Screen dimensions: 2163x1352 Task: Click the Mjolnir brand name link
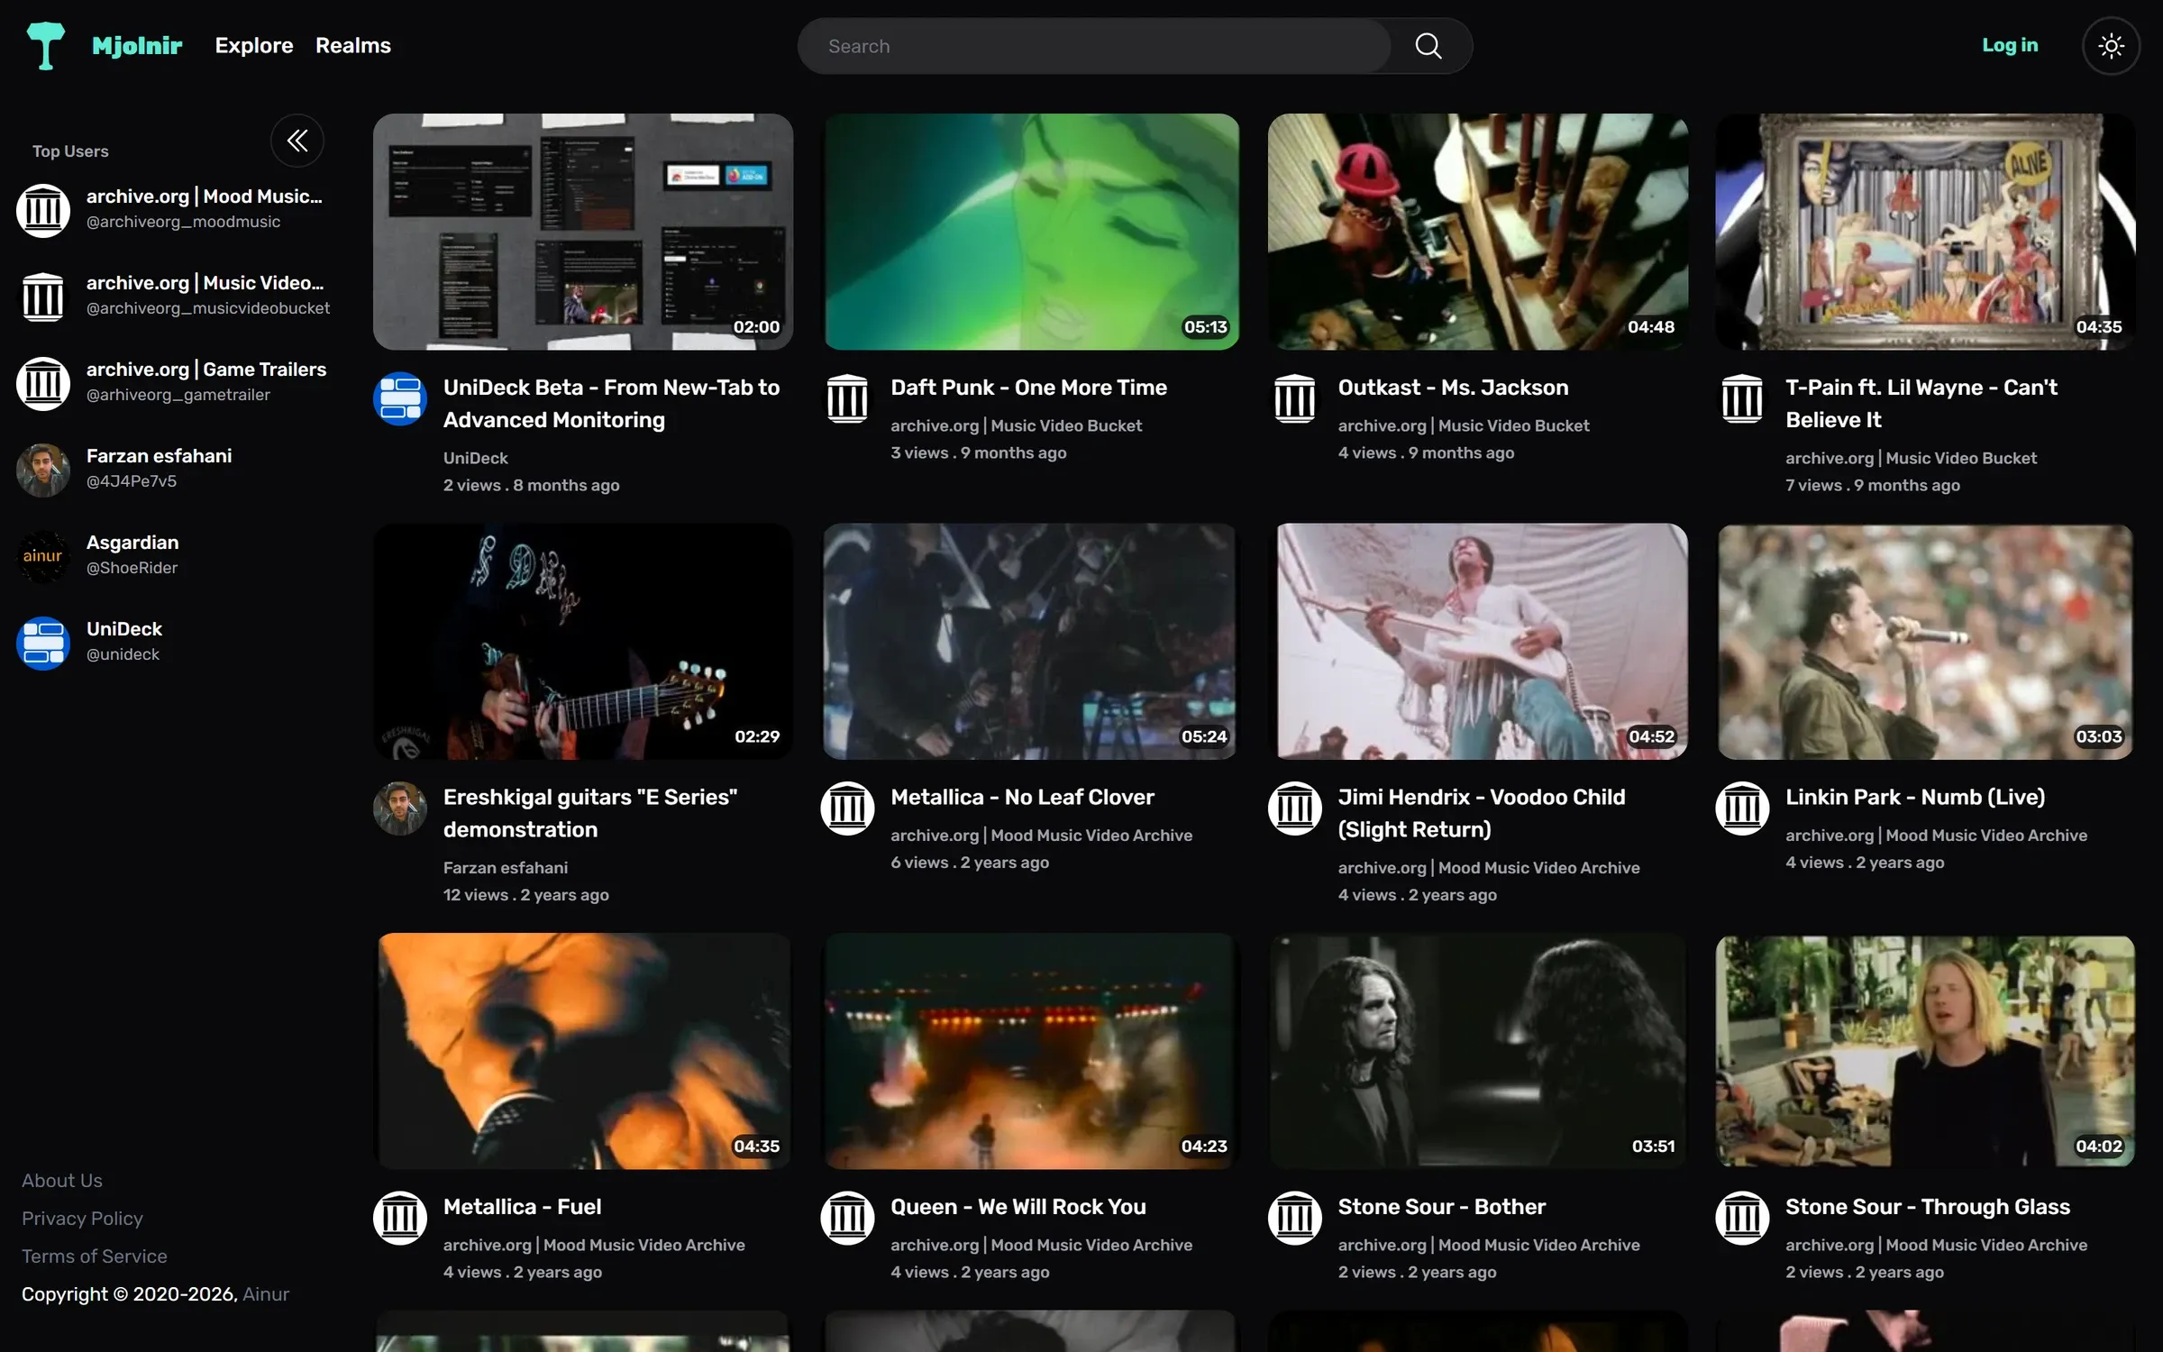[137, 45]
